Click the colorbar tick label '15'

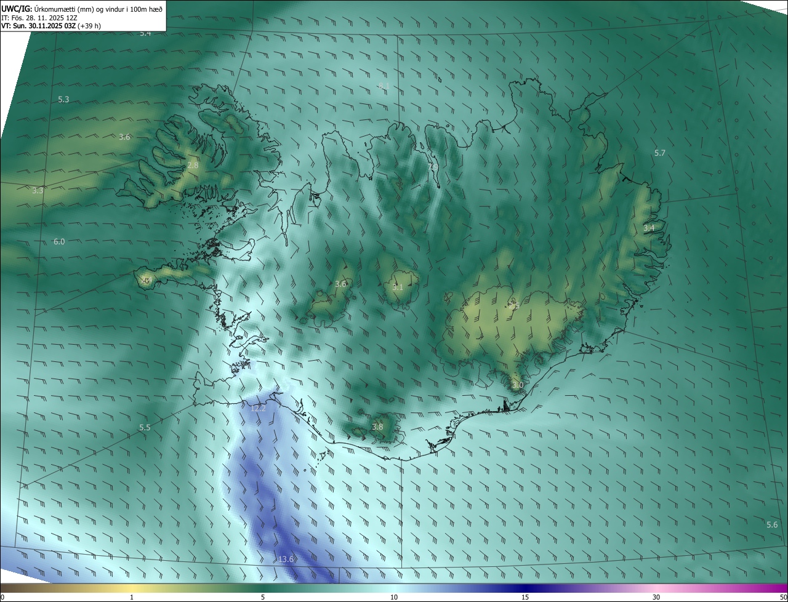coord(525,597)
